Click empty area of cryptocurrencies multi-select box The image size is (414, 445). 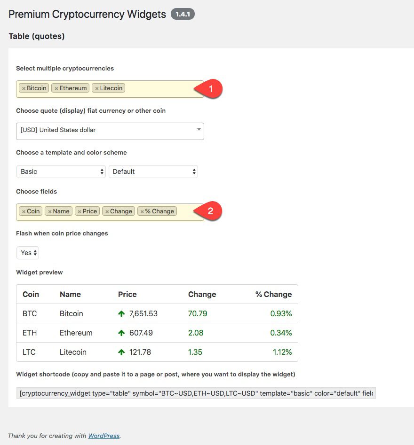click(160, 88)
